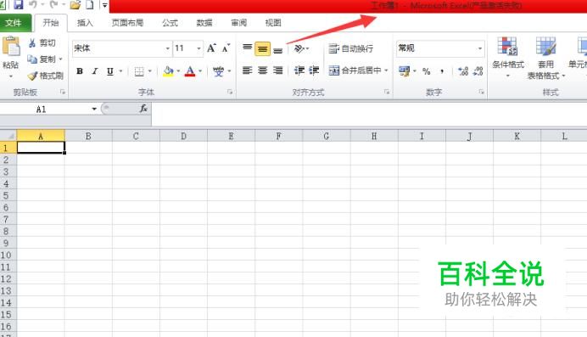Open the 套用表格格式 (Format as Table) menu
Image resolution: width=587 pixels, height=337 pixels.
[545, 58]
